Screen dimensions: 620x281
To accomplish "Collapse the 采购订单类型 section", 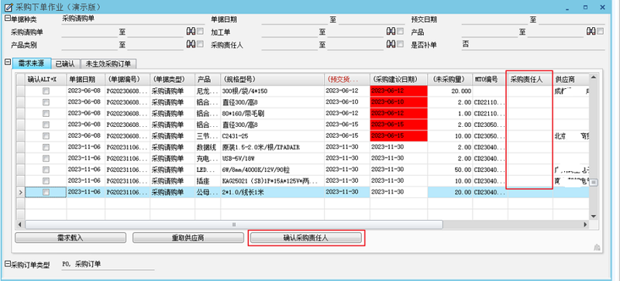I will point(7,263).
